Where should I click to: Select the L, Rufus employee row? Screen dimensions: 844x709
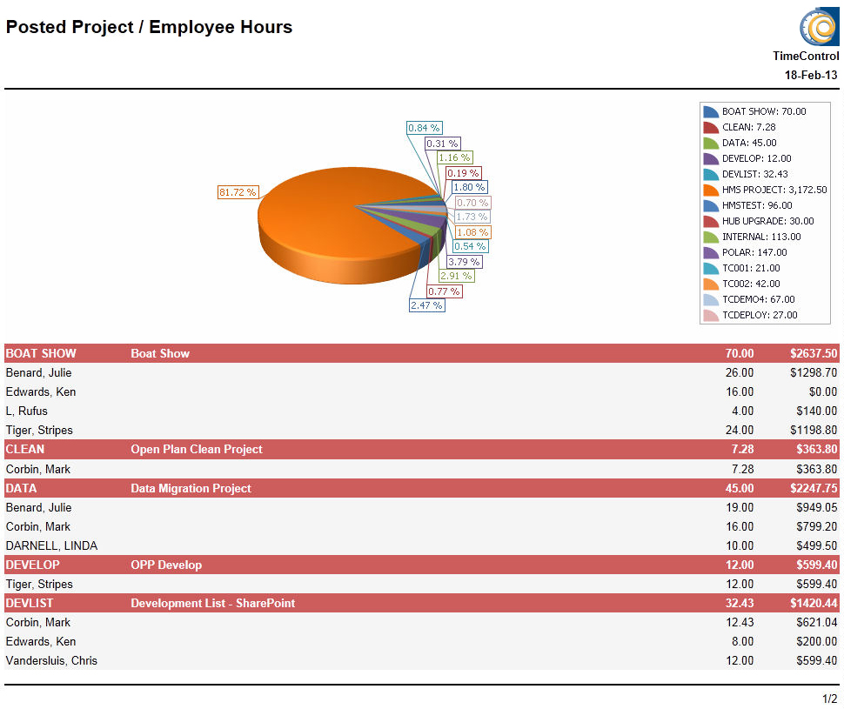coord(422,411)
